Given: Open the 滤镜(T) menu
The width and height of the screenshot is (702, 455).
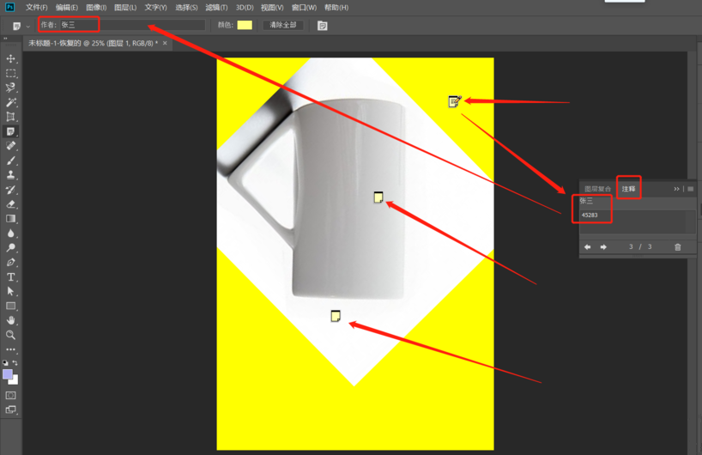Looking at the screenshot, I should (x=216, y=8).
